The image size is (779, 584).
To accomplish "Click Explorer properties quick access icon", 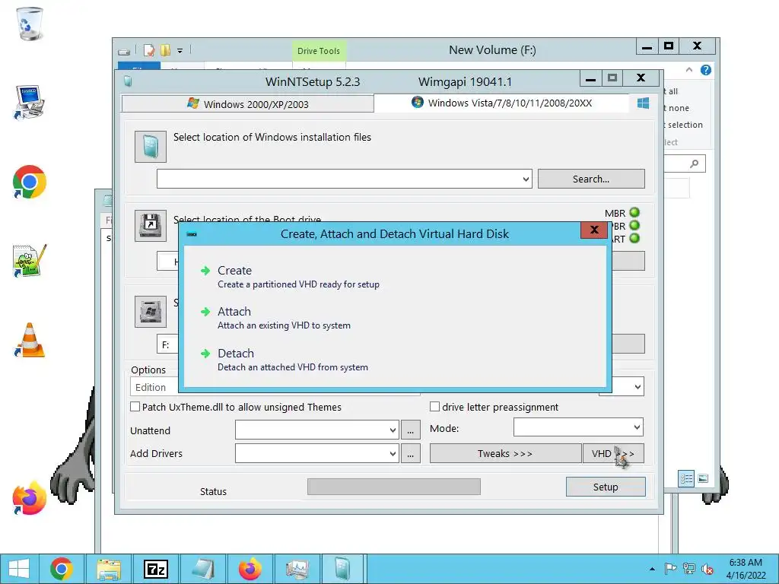I will tap(149, 50).
